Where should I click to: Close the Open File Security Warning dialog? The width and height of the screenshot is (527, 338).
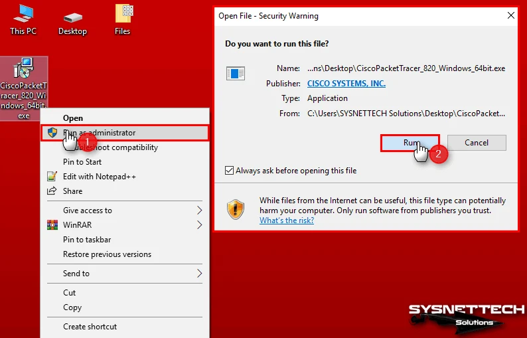tap(510, 16)
